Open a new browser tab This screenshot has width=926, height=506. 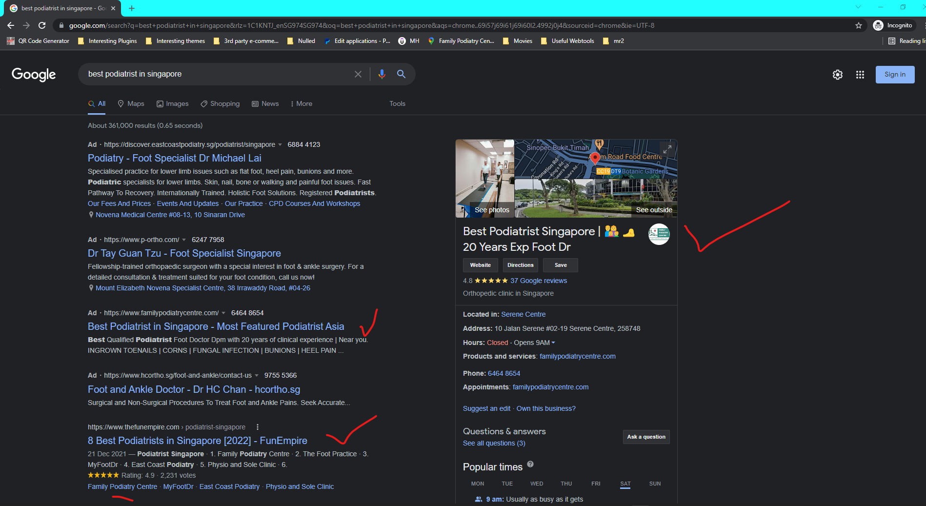pyautogui.click(x=132, y=8)
